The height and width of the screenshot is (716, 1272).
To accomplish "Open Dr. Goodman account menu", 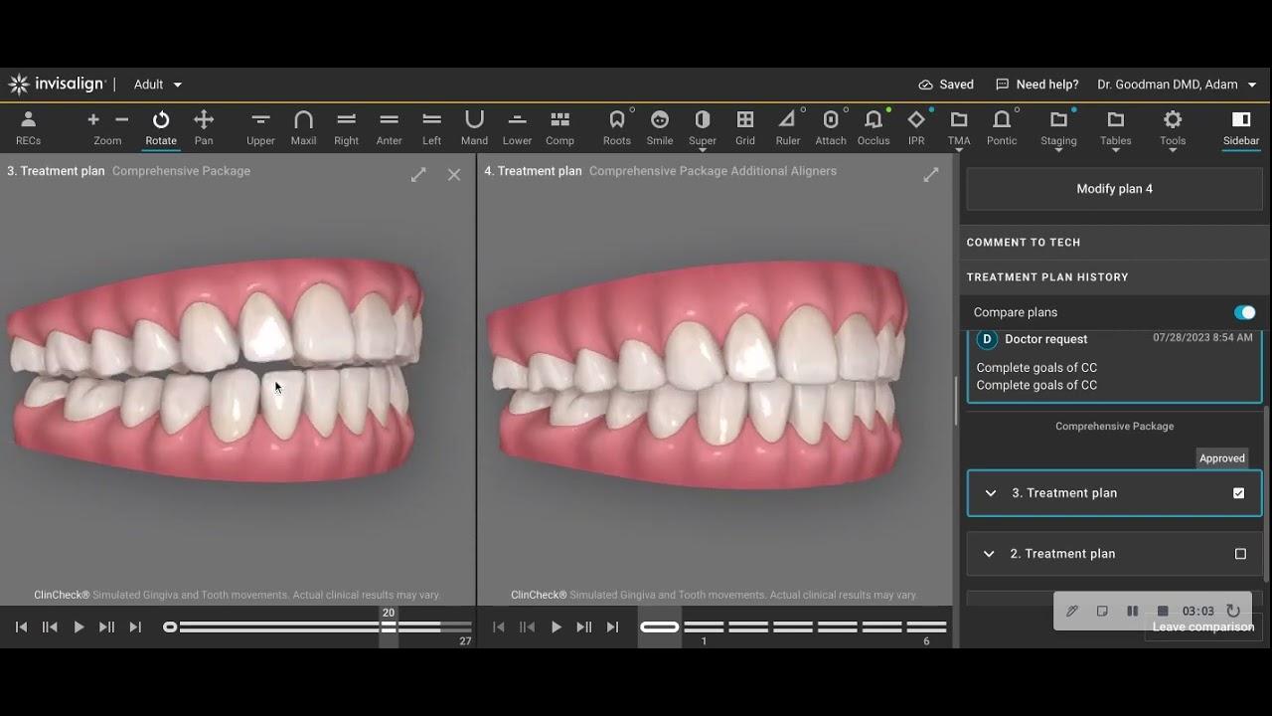I will point(1177,85).
